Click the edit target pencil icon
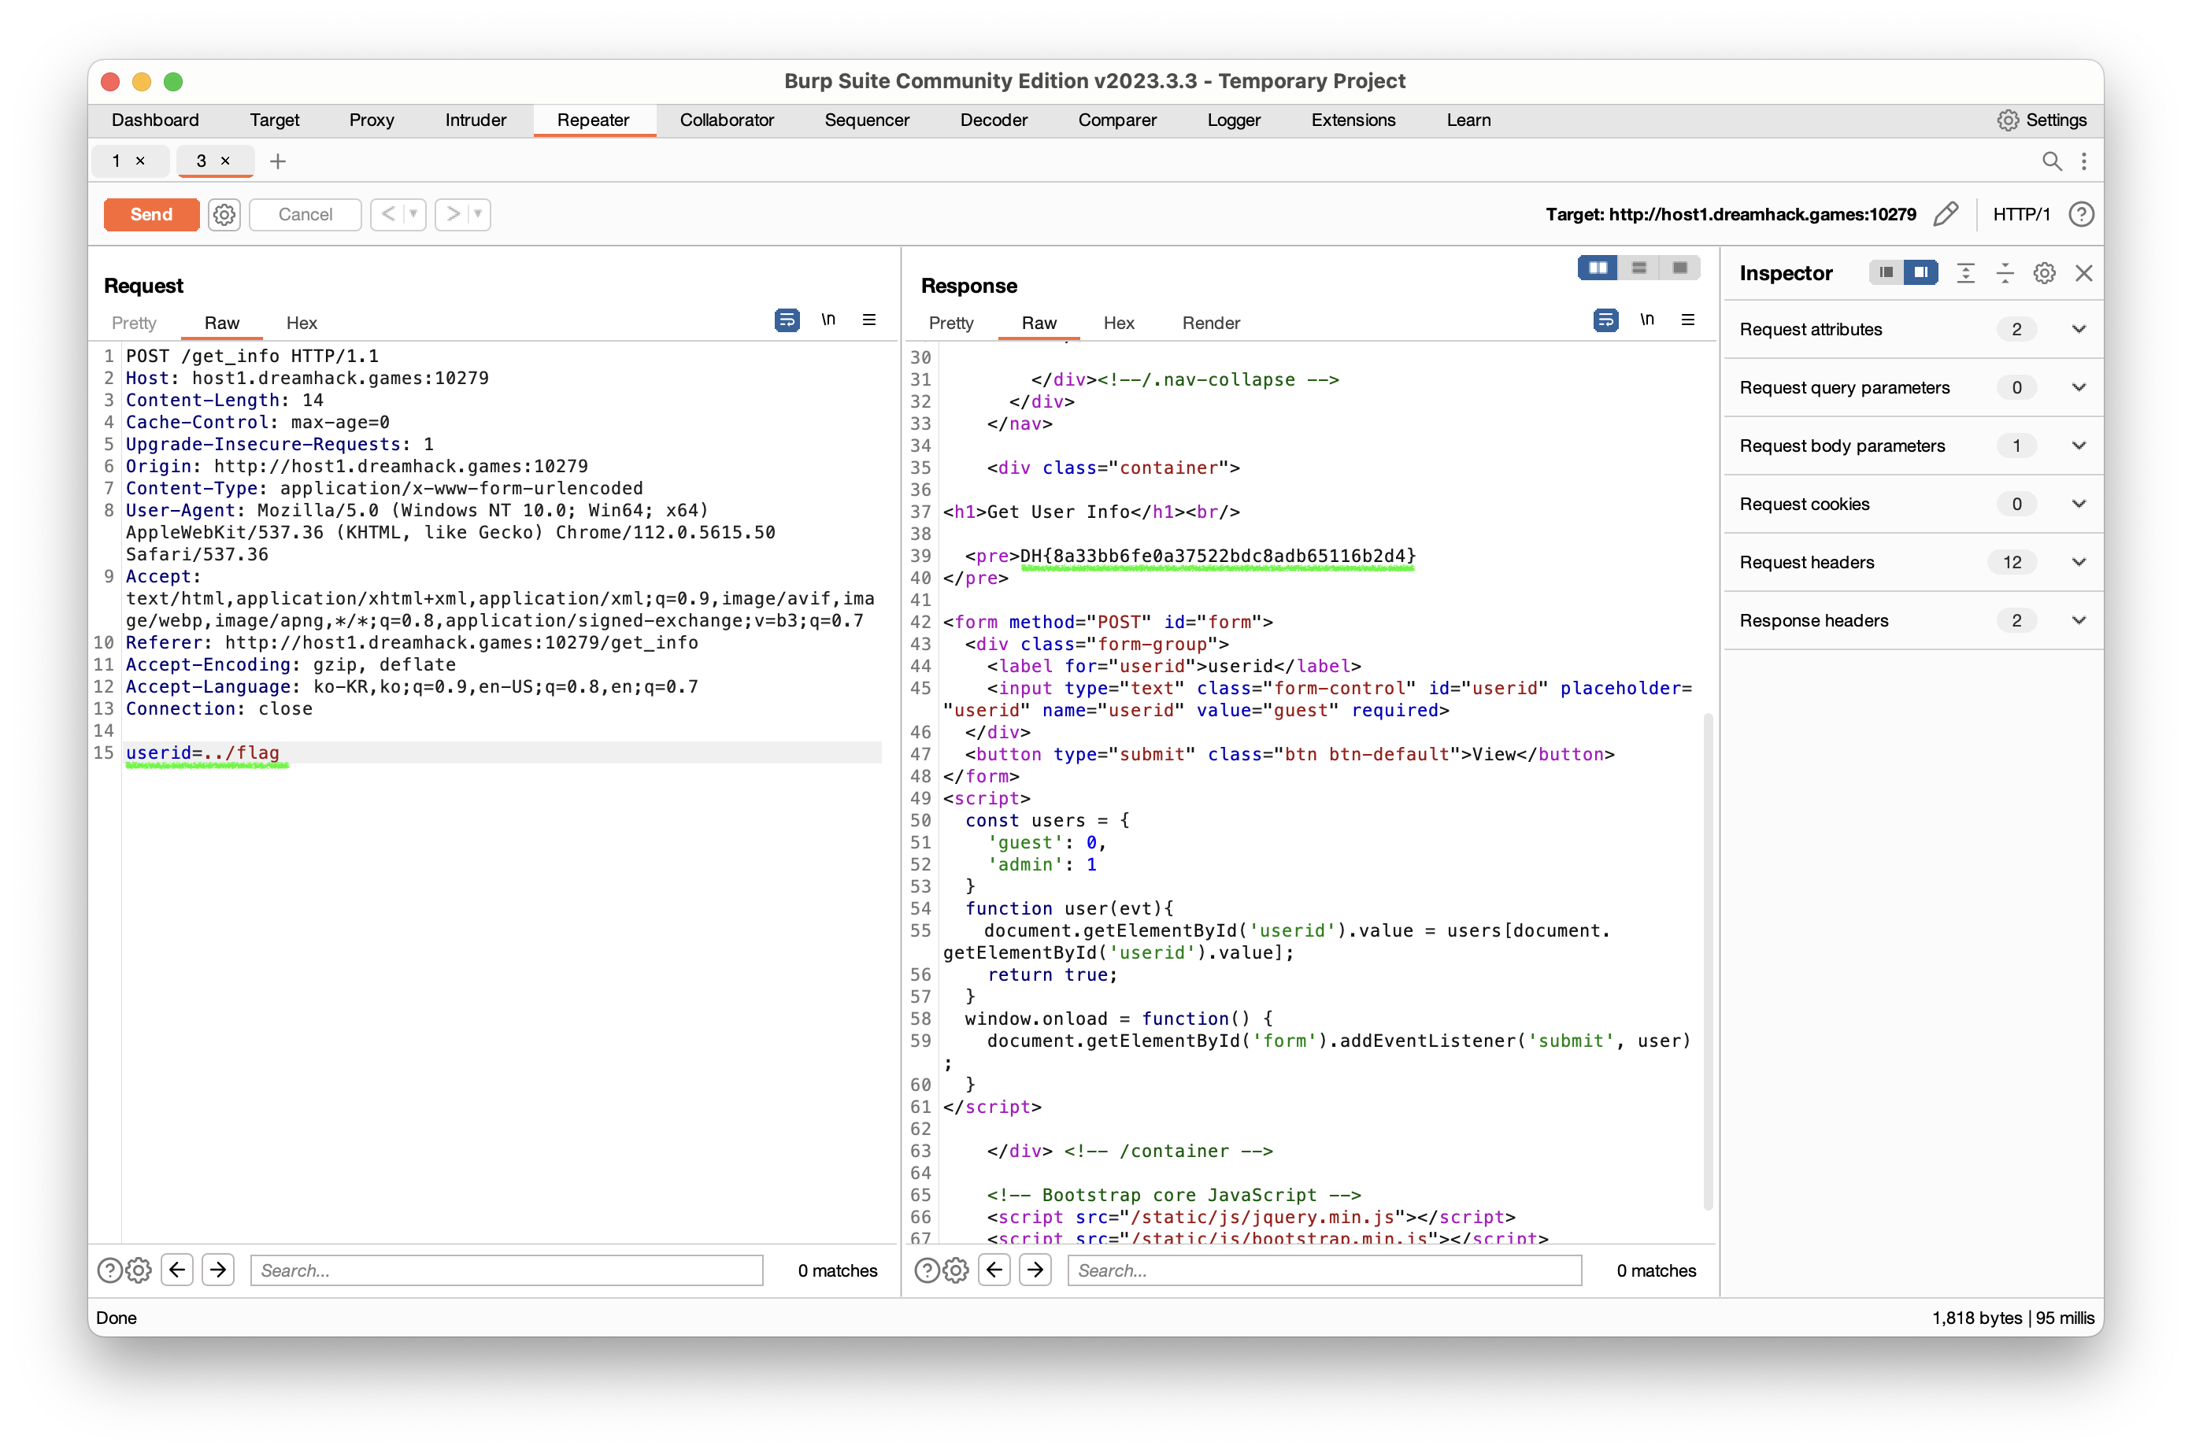Screen dimensions: 2192x1453 (1946, 214)
